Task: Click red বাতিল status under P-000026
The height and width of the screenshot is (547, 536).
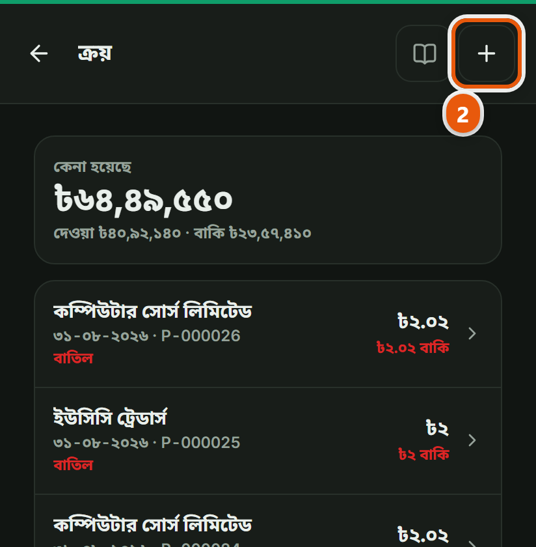Action: [74, 358]
